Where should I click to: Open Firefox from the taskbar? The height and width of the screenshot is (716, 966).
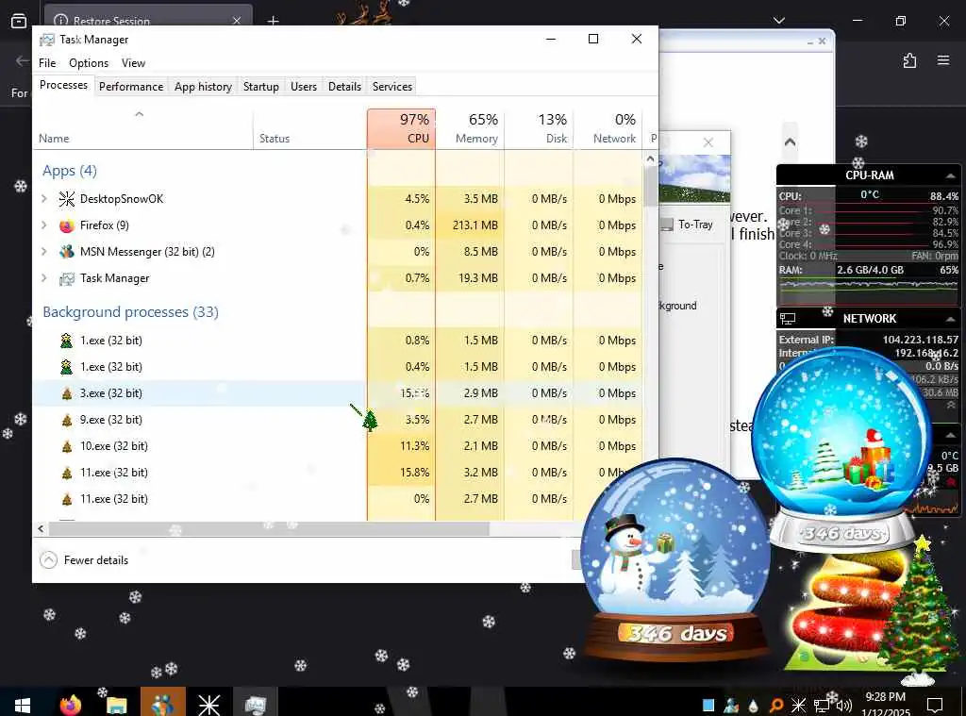coord(71,704)
